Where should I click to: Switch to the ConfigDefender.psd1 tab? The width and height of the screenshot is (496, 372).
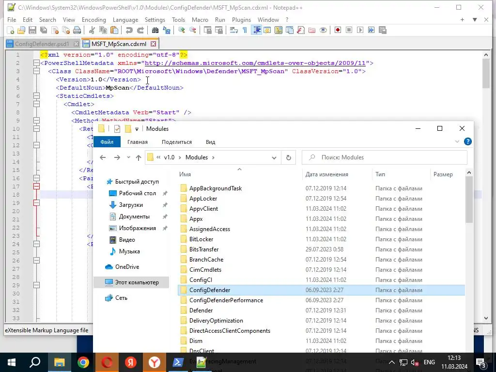42,44
